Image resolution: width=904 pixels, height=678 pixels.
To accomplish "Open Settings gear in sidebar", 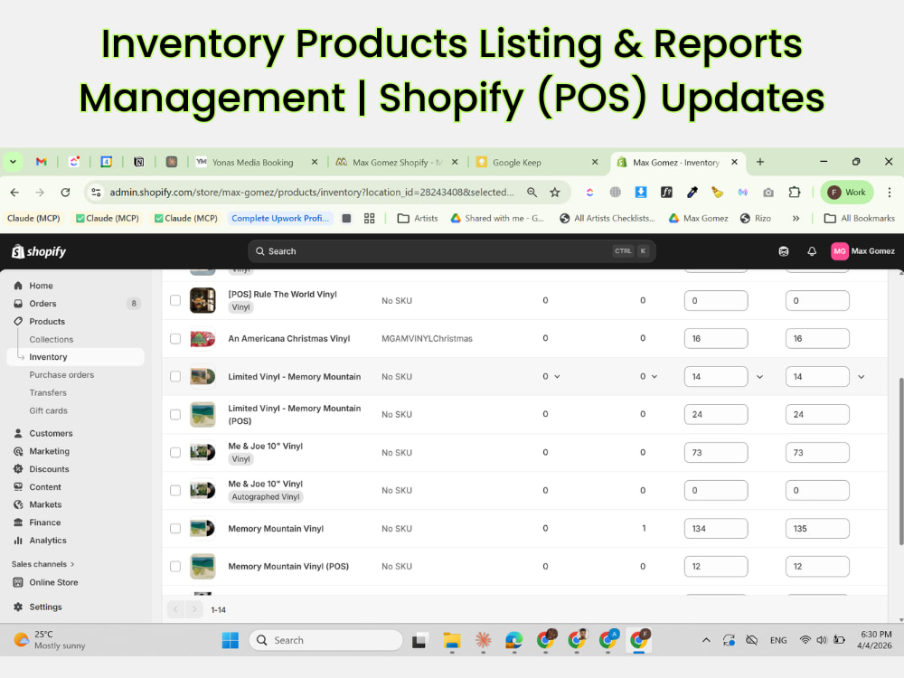I will point(18,607).
